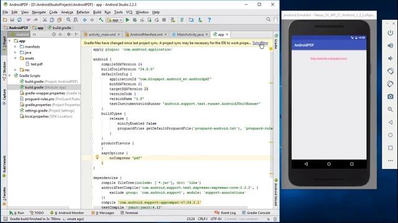Click the Cut scissors icon

tap(45, 20)
